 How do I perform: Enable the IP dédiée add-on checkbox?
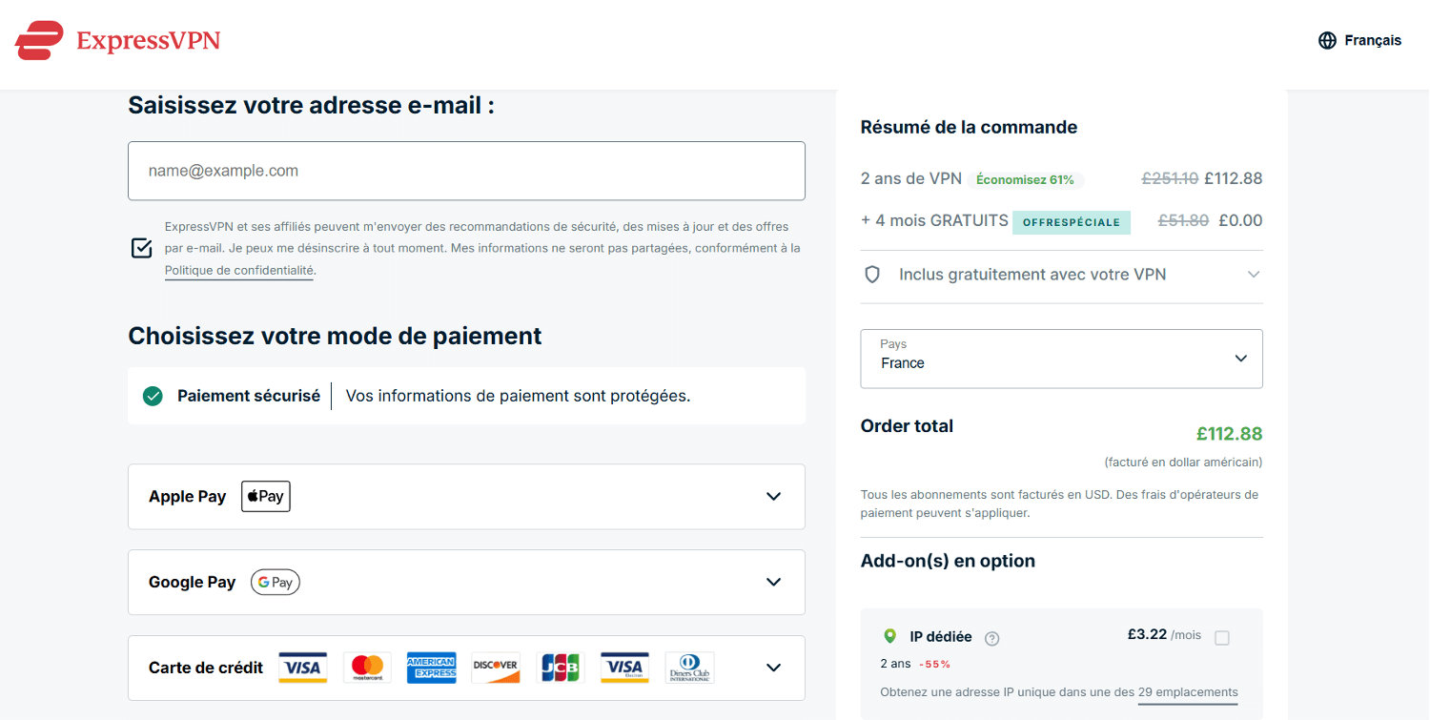click(1222, 638)
